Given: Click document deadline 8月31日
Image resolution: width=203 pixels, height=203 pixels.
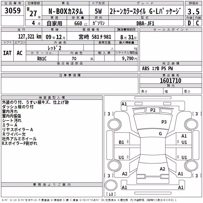Looking at the screenshot, I should pyautogui.click(x=128, y=37).
